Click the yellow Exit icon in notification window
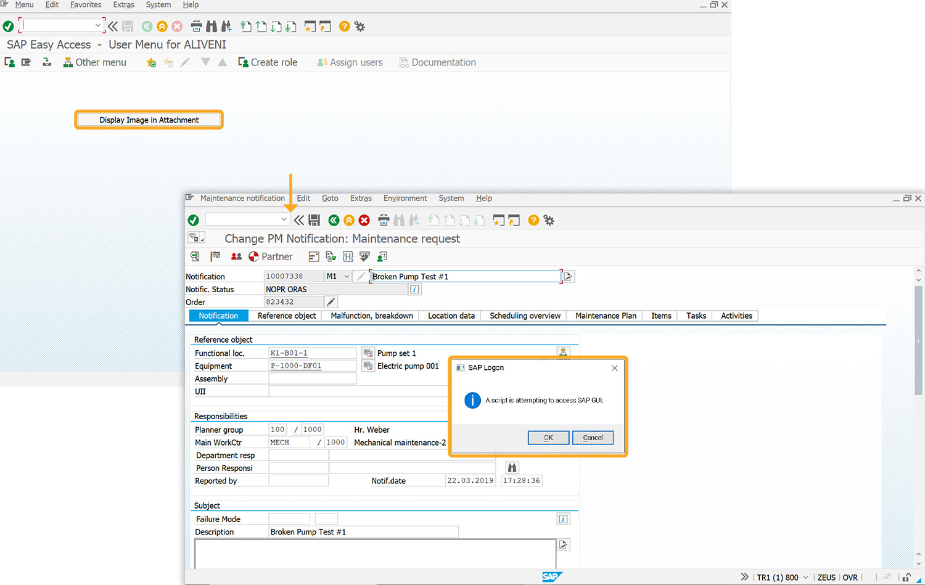925x585 pixels. pos(349,220)
